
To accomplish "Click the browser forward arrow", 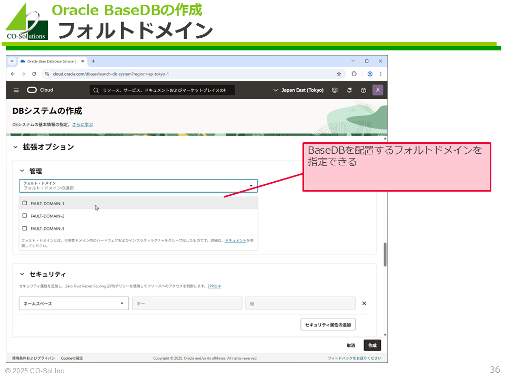I will (23, 74).
